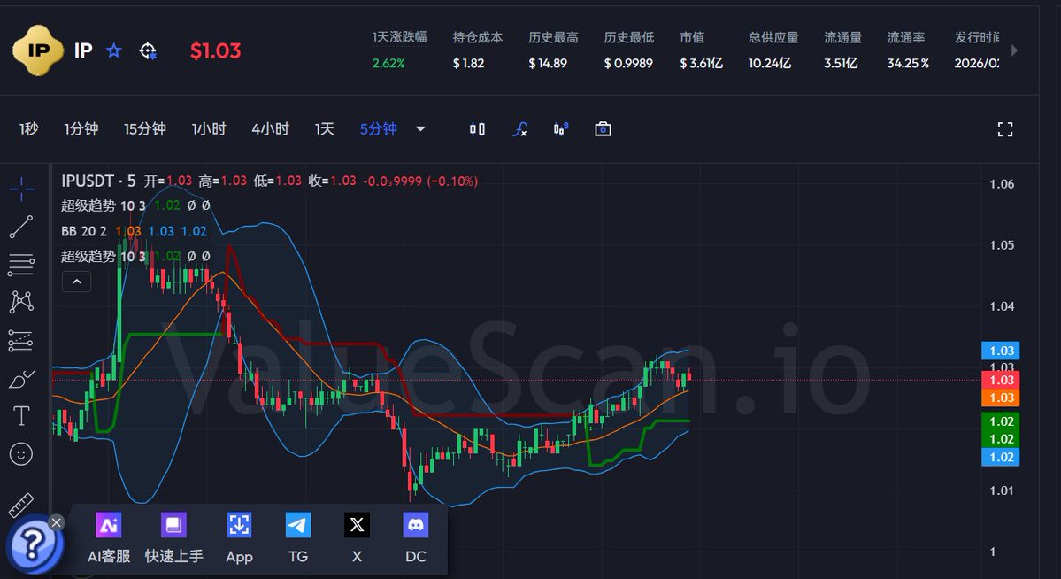Viewport: 1061px width, 579px height.
Task: Select the active 5分钟 timeframe
Action: point(378,128)
